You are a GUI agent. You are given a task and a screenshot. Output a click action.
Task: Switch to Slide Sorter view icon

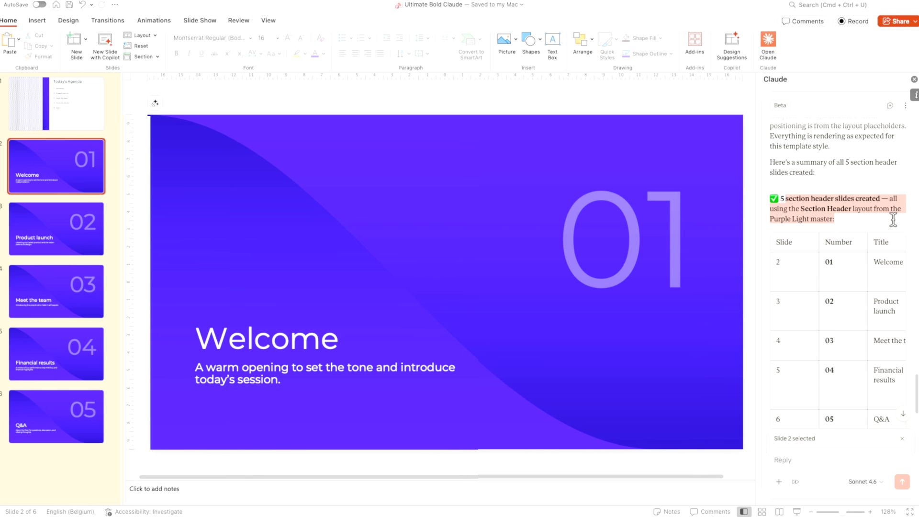[762, 512]
